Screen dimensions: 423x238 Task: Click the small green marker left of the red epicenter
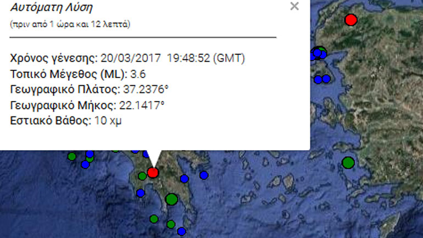pyautogui.click(x=142, y=176)
